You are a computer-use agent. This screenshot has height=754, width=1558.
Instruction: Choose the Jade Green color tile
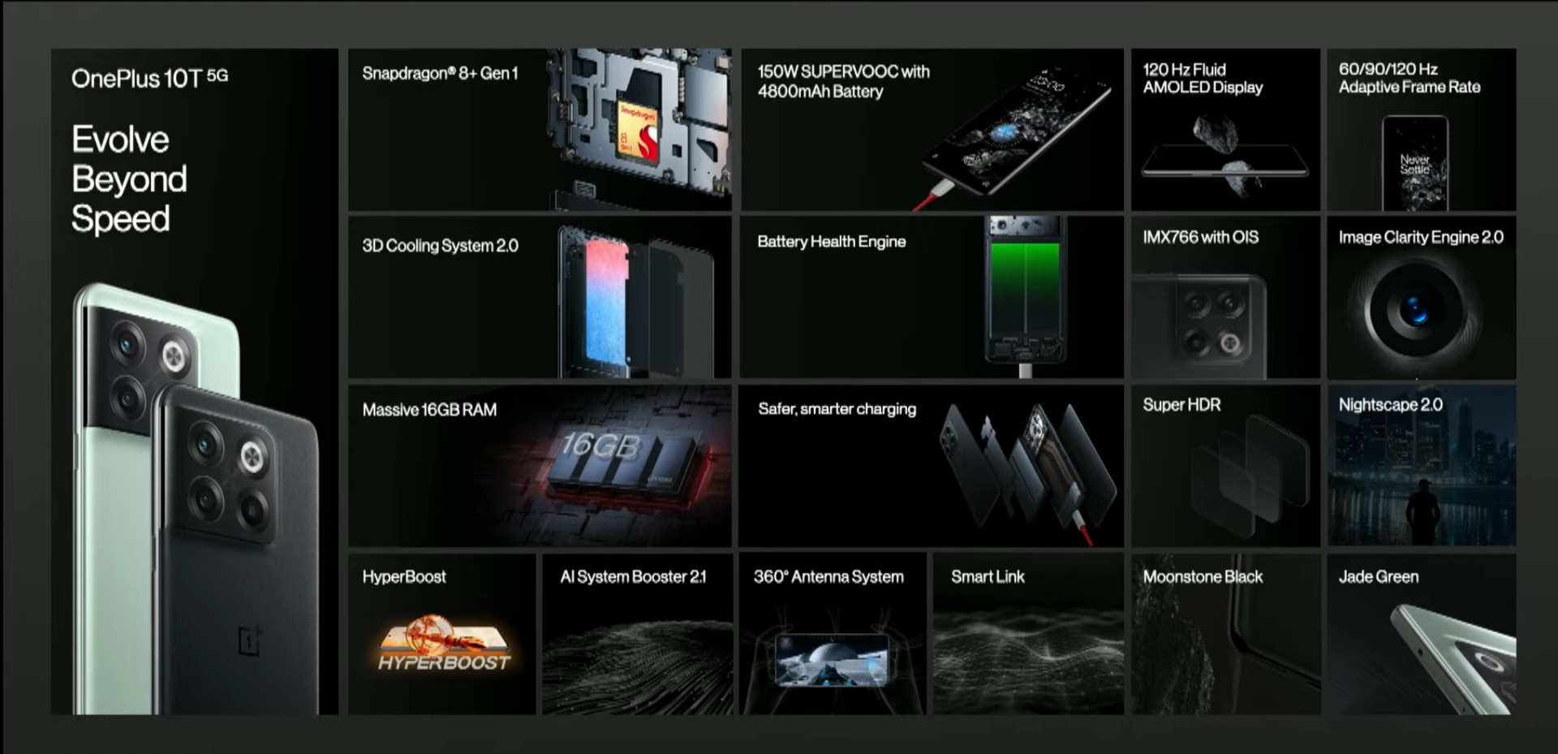pos(1421,634)
